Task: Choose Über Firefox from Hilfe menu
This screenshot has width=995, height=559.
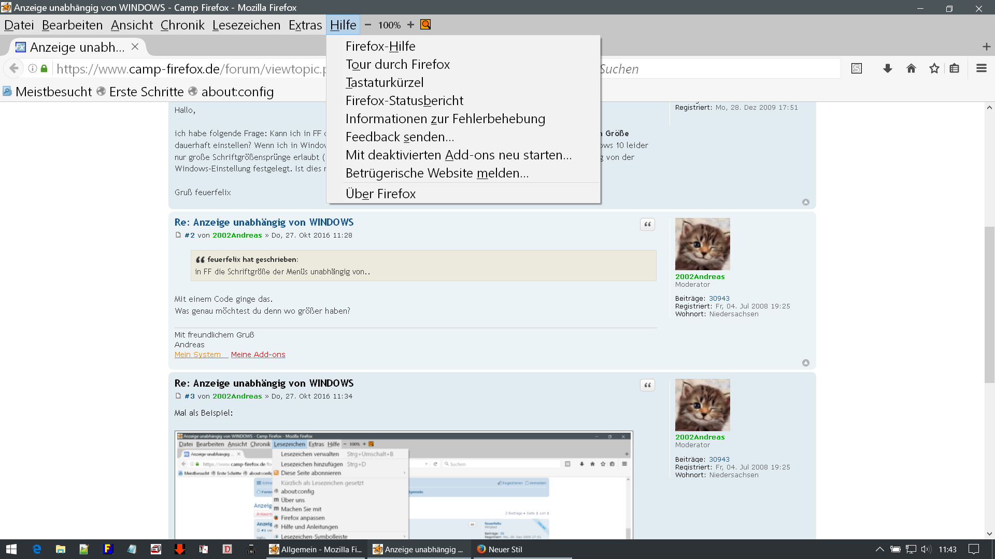Action: coord(380,194)
